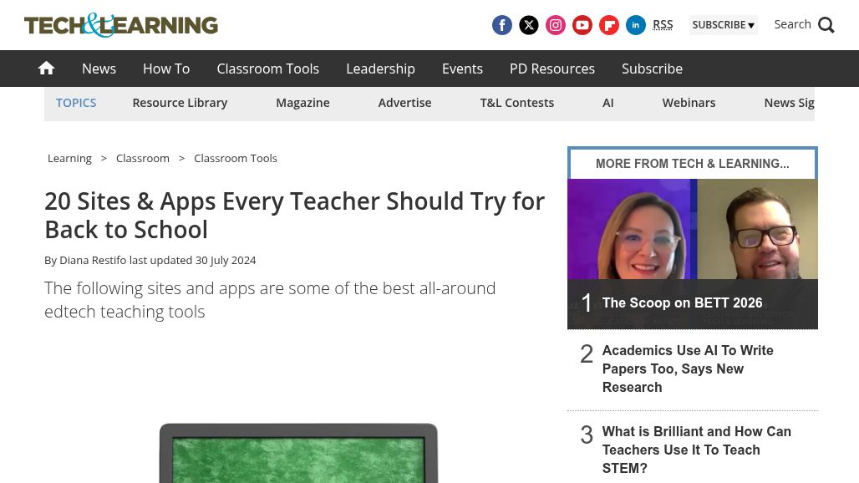Click the Classroom Tools breadcrumb link

[x=236, y=158]
